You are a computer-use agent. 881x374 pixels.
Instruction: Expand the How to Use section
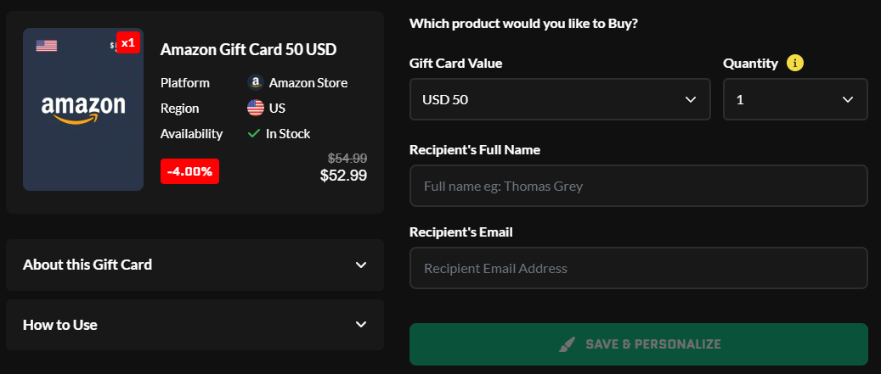195,325
